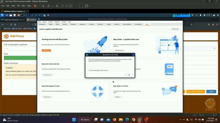
Task: Open VMware File menu
Action: (x=3, y=6)
